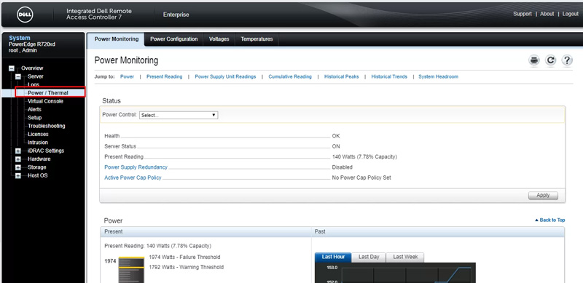This screenshot has height=283, width=583.
Task: Switch to the Power Configuration tab
Action: [x=173, y=39]
